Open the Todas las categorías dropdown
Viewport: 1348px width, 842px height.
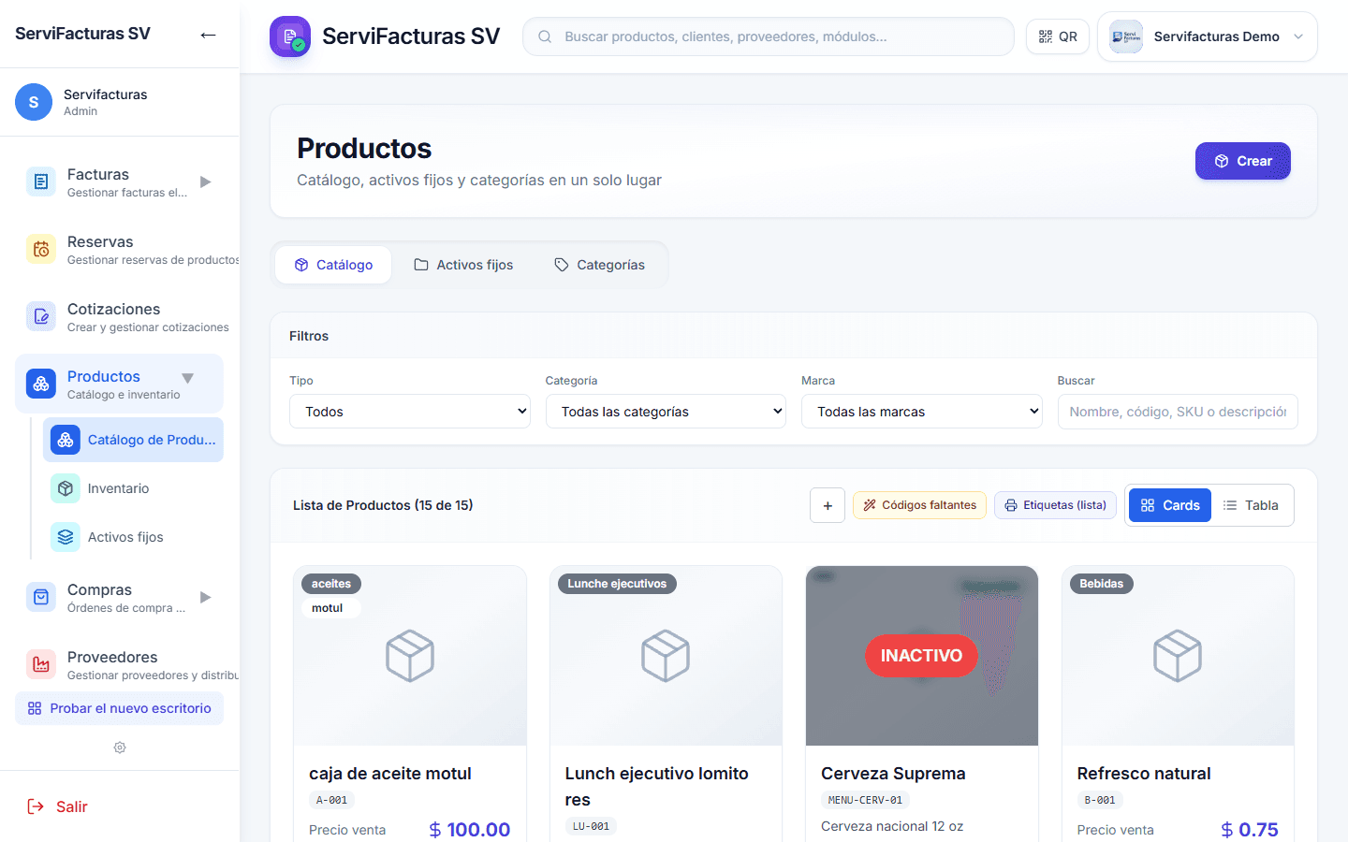click(666, 412)
